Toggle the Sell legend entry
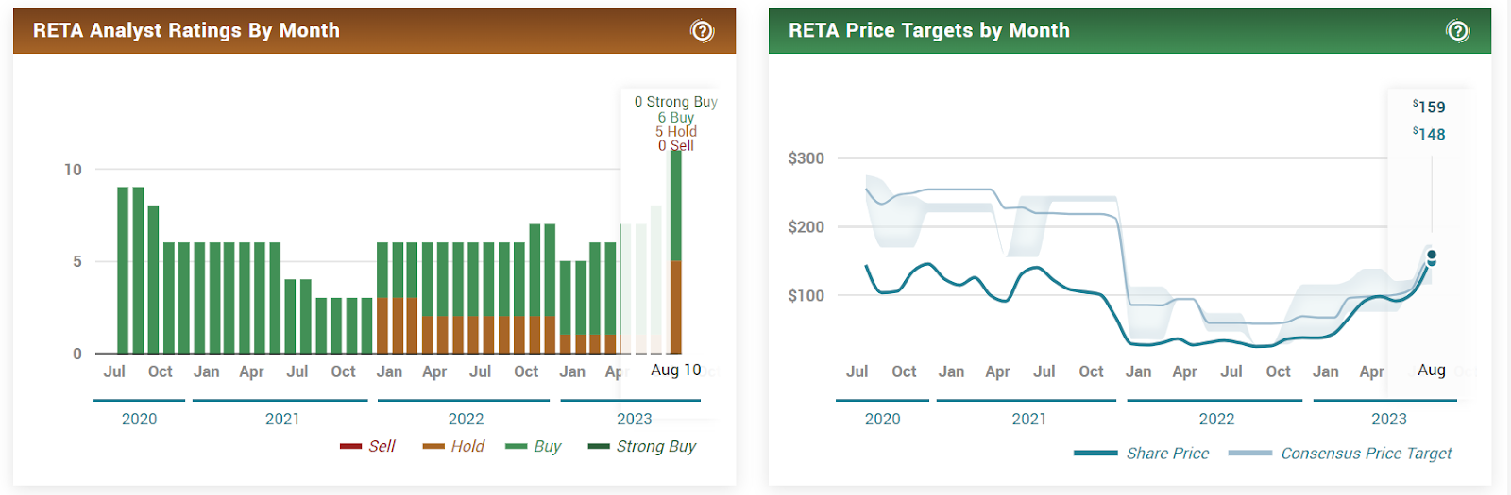 click(367, 446)
